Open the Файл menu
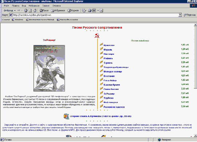This screenshot has height=142, width=197. (6, 6)
